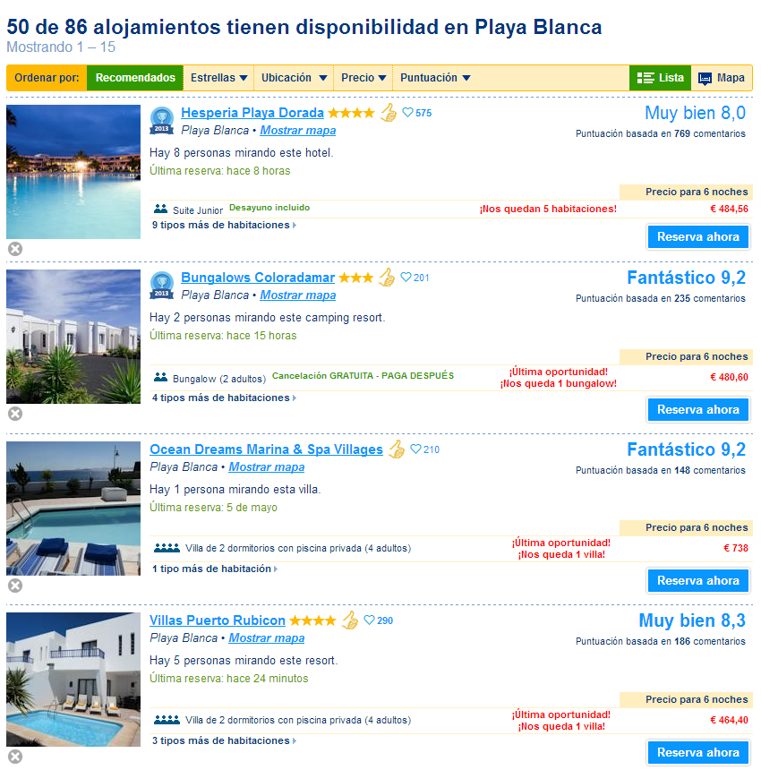761x770 pixels.
Task: Expand 4 more room types for Bungalows Coloradamar
Action: point(223,398)
